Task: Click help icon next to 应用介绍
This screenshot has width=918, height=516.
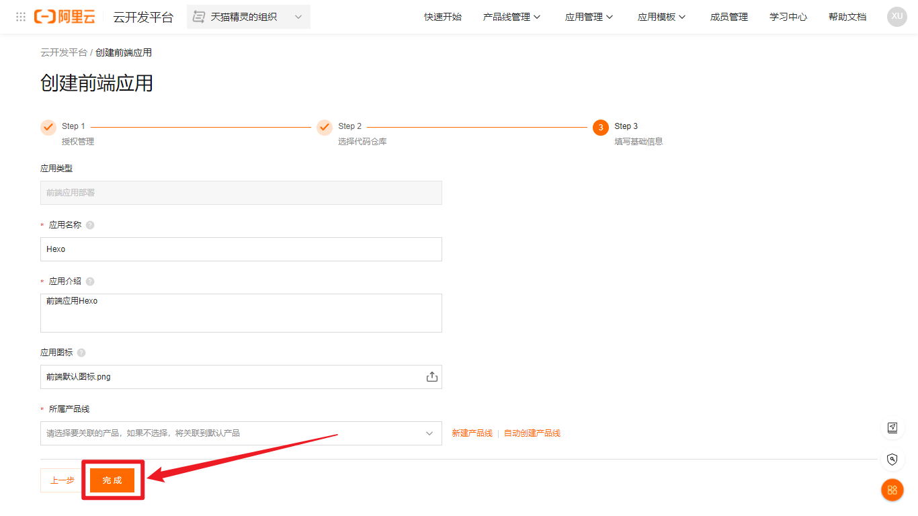Action: 90,282
